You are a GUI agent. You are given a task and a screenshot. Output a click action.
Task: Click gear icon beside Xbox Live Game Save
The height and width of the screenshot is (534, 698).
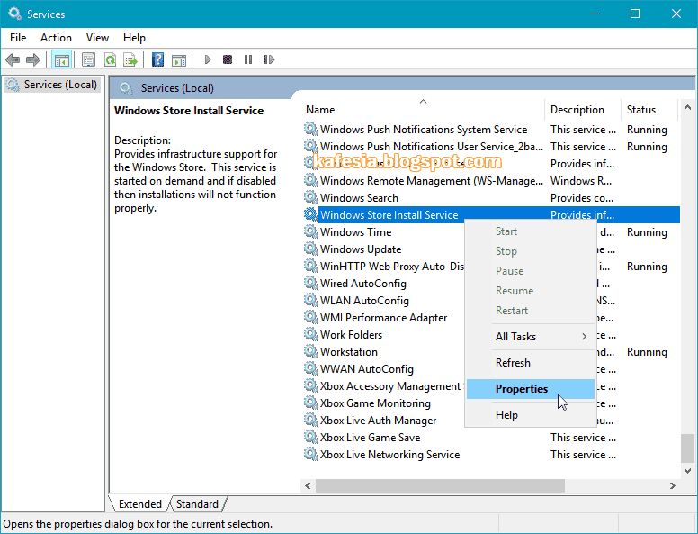tap(310, 437)
